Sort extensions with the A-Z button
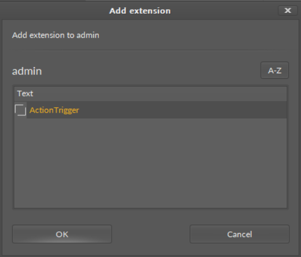 274,70
